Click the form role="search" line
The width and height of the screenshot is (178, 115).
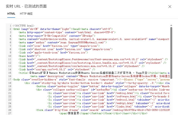point(103,110)
